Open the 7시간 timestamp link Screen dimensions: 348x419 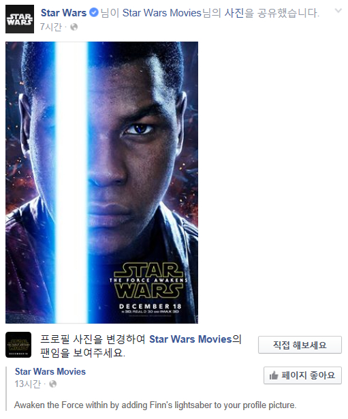pyautogui.click(x=51, y=27)
